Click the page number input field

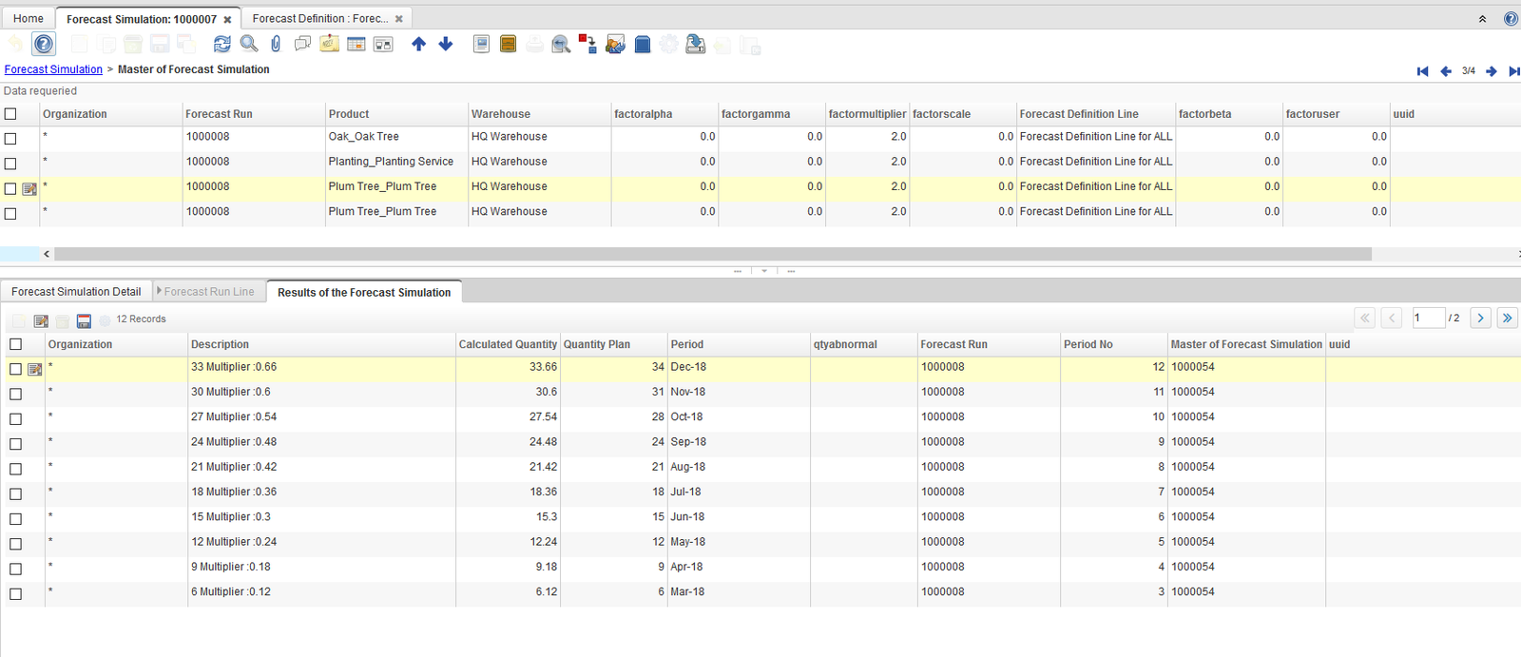[x=1428, y=318]
